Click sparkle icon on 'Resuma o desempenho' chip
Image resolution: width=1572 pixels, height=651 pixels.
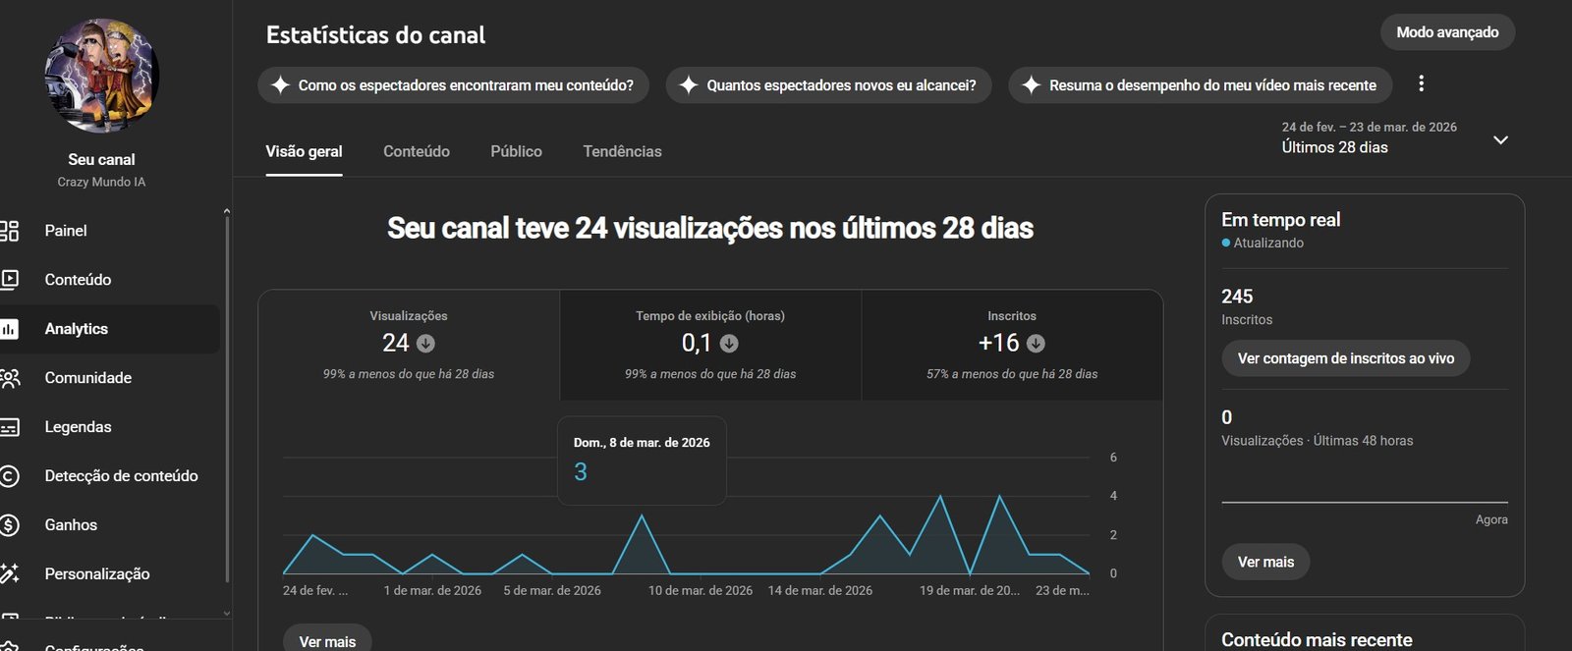1031,85
